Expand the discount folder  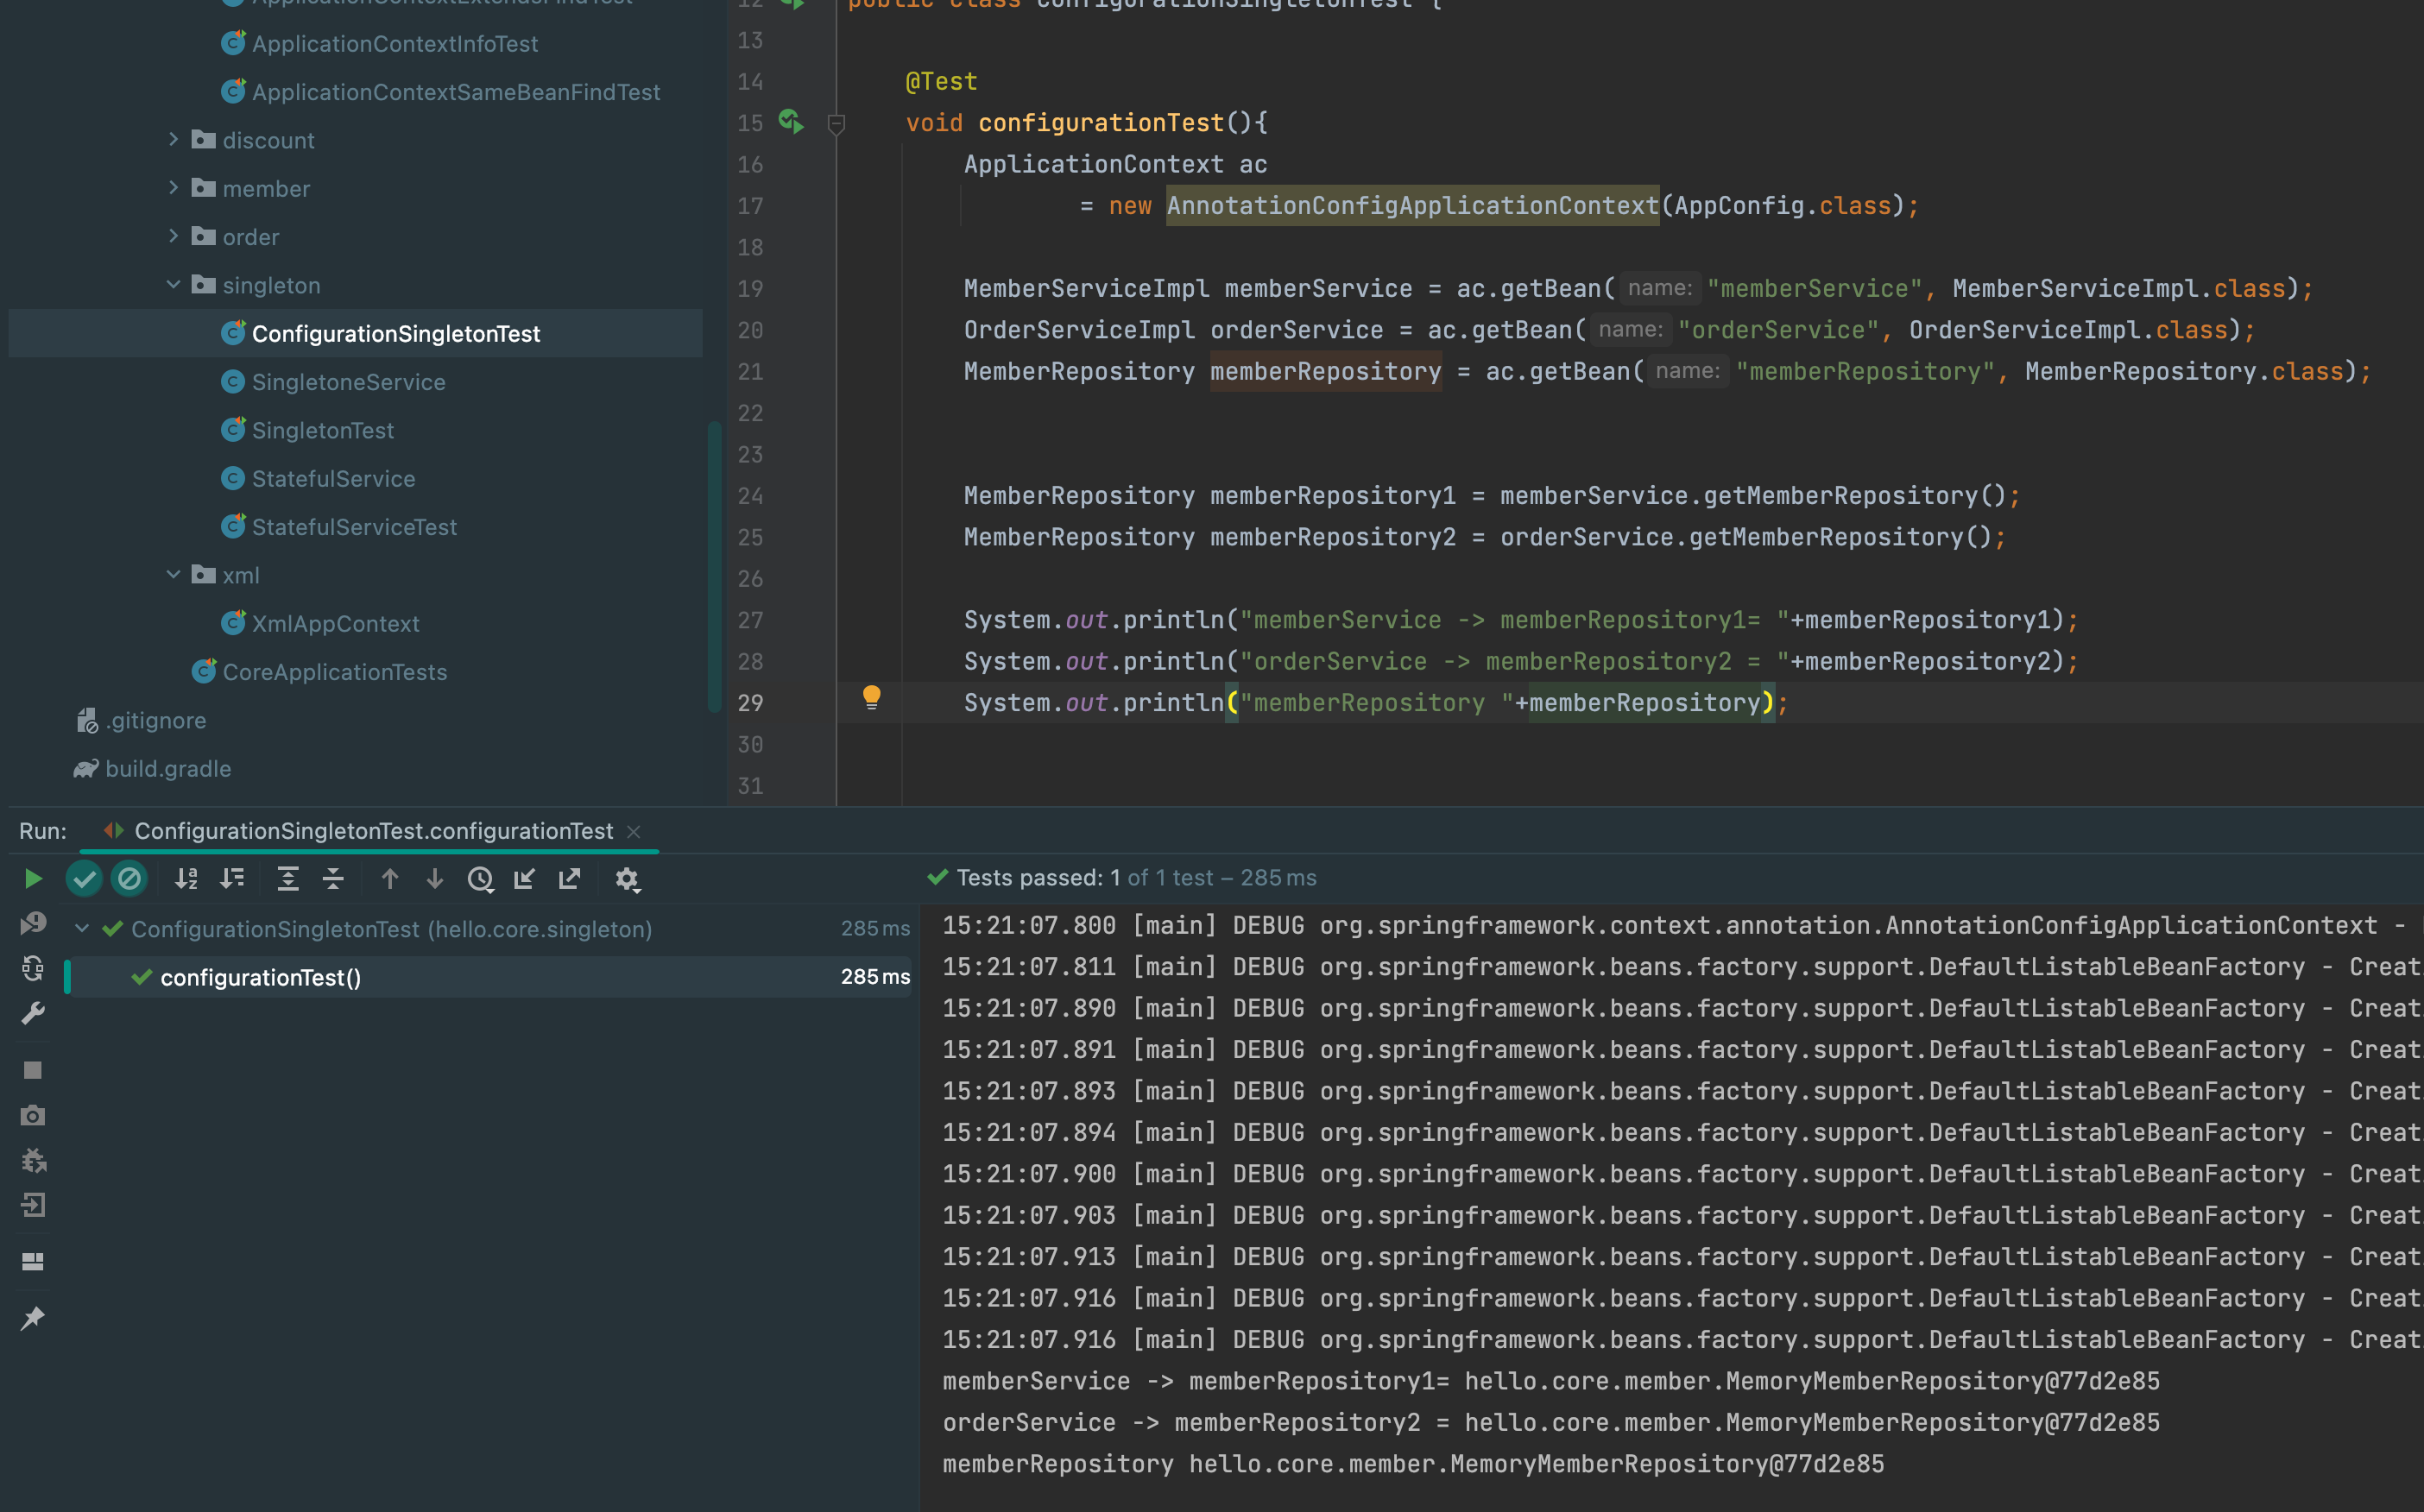(x=173, y=139)
